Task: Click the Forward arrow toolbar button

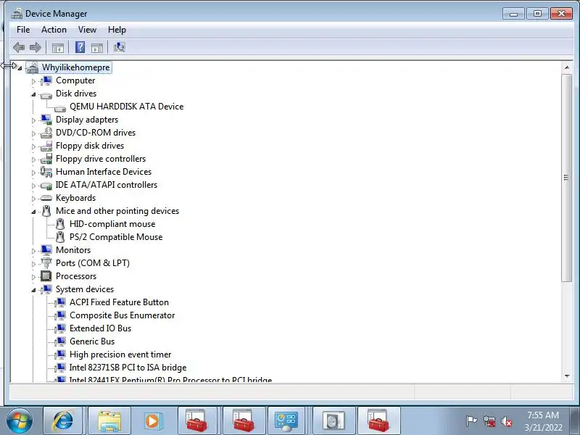Action: click(35, 47)
